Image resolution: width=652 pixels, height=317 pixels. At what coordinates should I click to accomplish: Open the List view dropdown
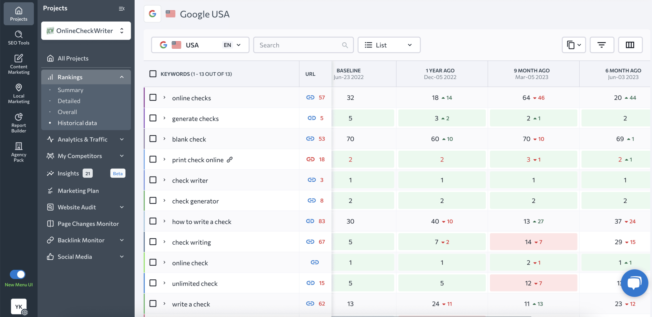tap(388, 45)
